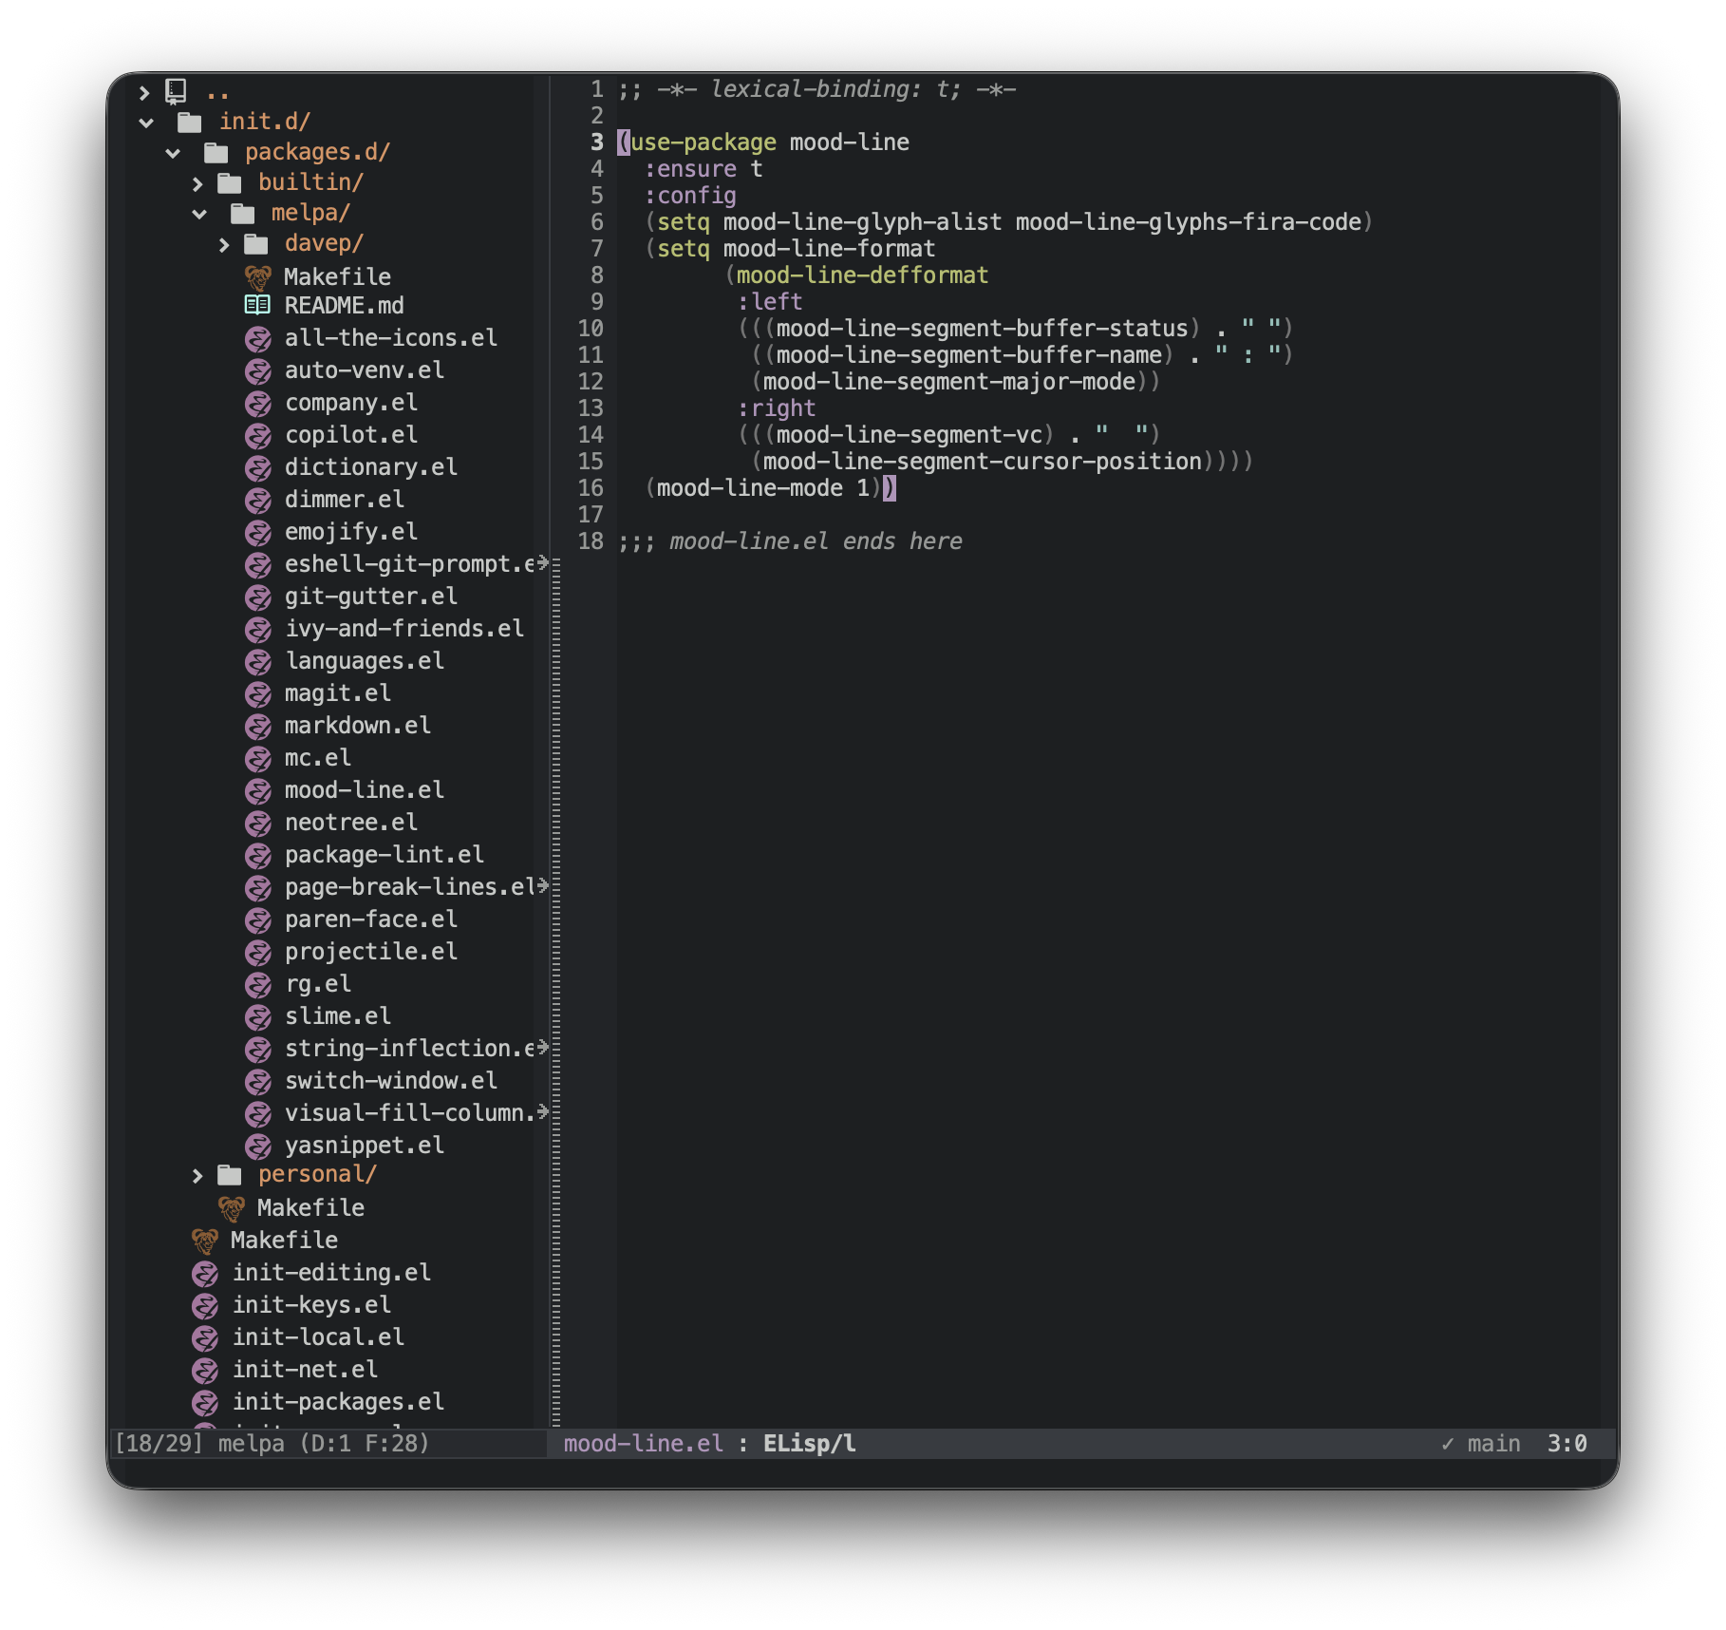Open visual-fill-column file in tree
The image size is (1726, 1630).
point(410,1113)
